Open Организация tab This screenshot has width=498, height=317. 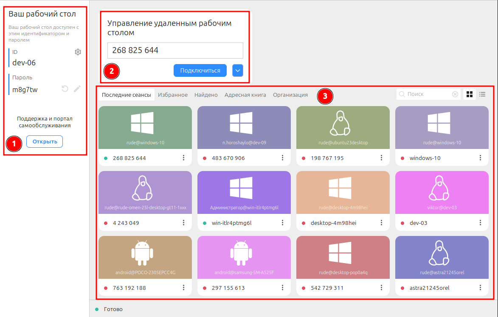[290, 95]
